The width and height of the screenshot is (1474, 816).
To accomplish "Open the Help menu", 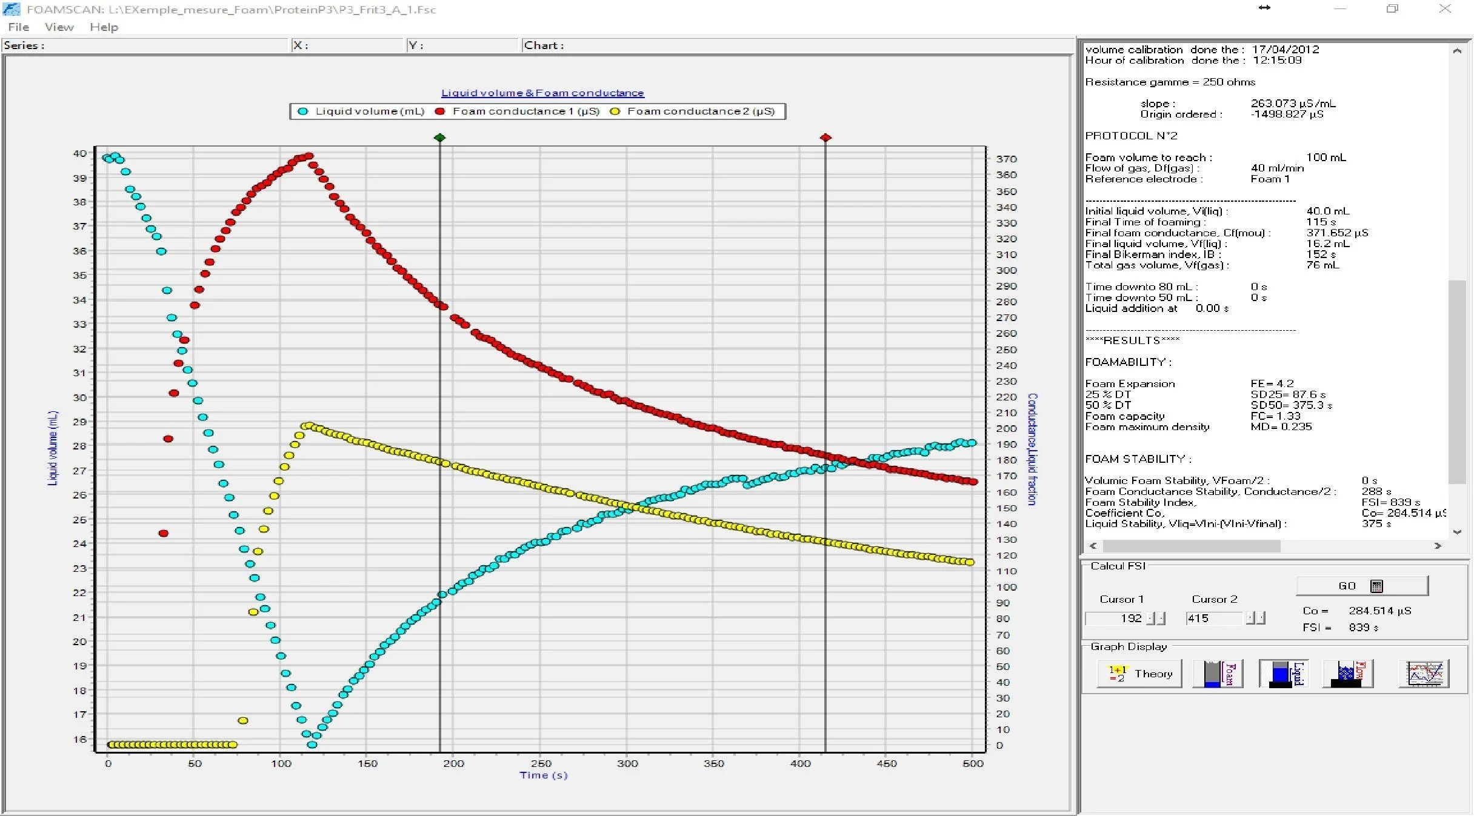I will click(104, 27).
